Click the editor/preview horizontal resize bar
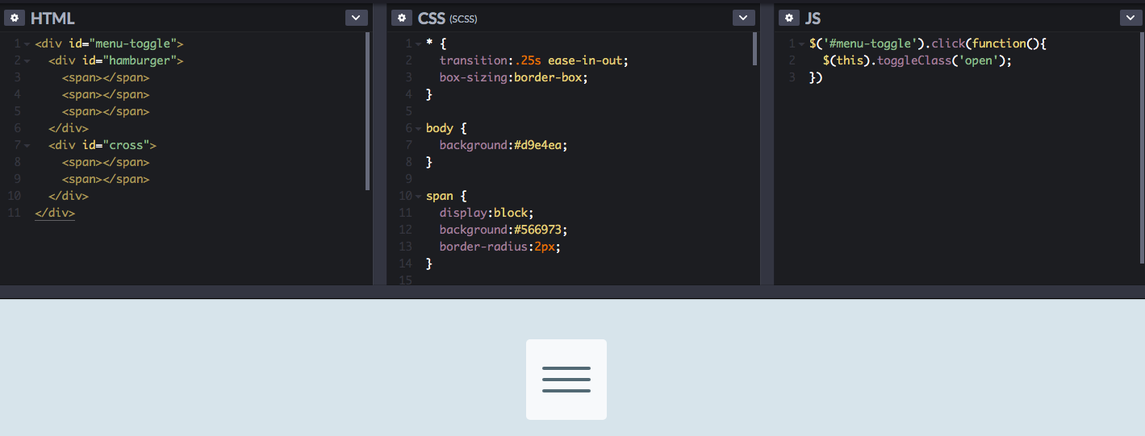 pos(572,292)
